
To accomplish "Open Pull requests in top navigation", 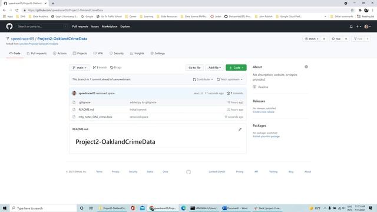I will (x=80, y=26).
